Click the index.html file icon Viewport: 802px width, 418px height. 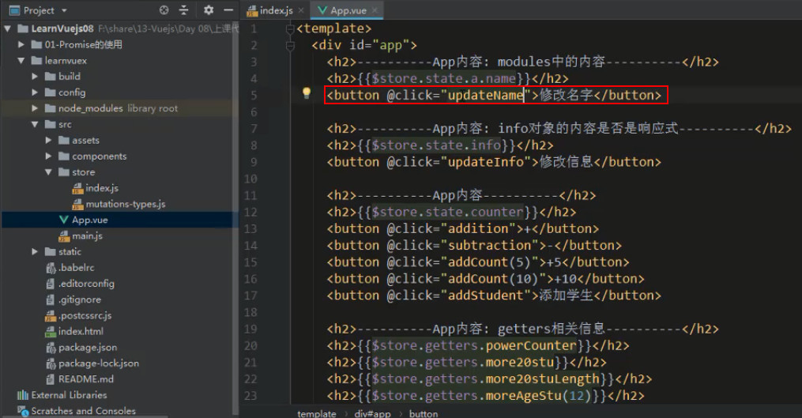50,332
